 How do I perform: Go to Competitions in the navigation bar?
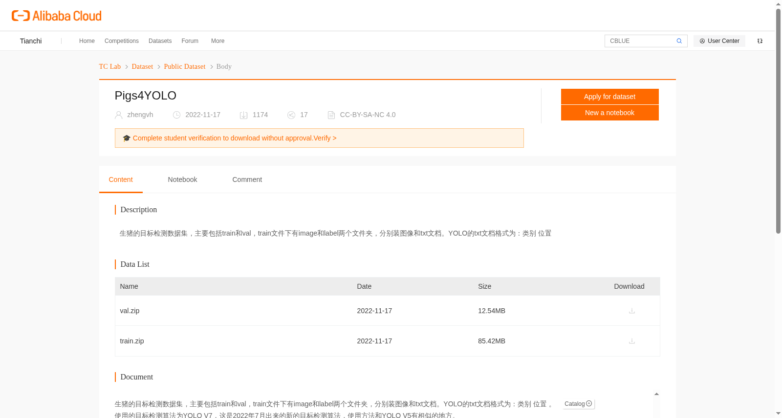pos(122,41)
